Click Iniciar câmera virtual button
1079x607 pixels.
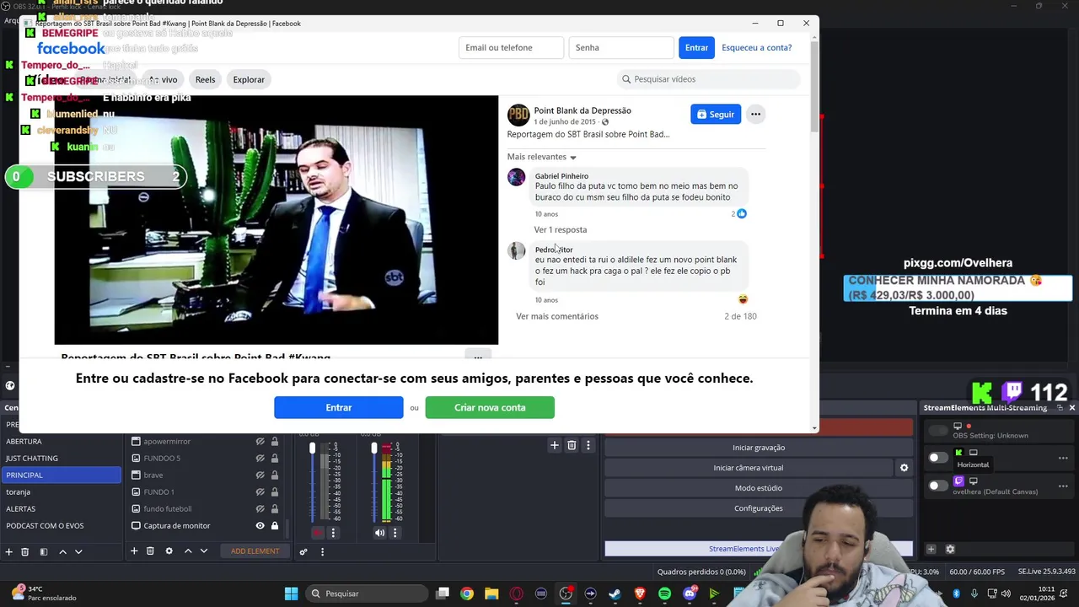(x=749, y=468)
